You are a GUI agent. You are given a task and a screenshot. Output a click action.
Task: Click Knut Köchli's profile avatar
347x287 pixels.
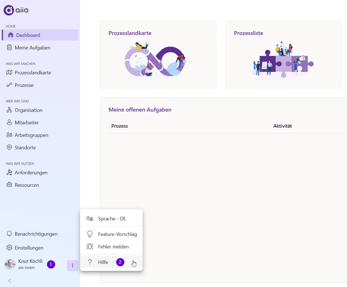click(x=10, y=264)
